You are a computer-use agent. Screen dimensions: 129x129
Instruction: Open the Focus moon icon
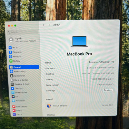click(x=15, y=114)
